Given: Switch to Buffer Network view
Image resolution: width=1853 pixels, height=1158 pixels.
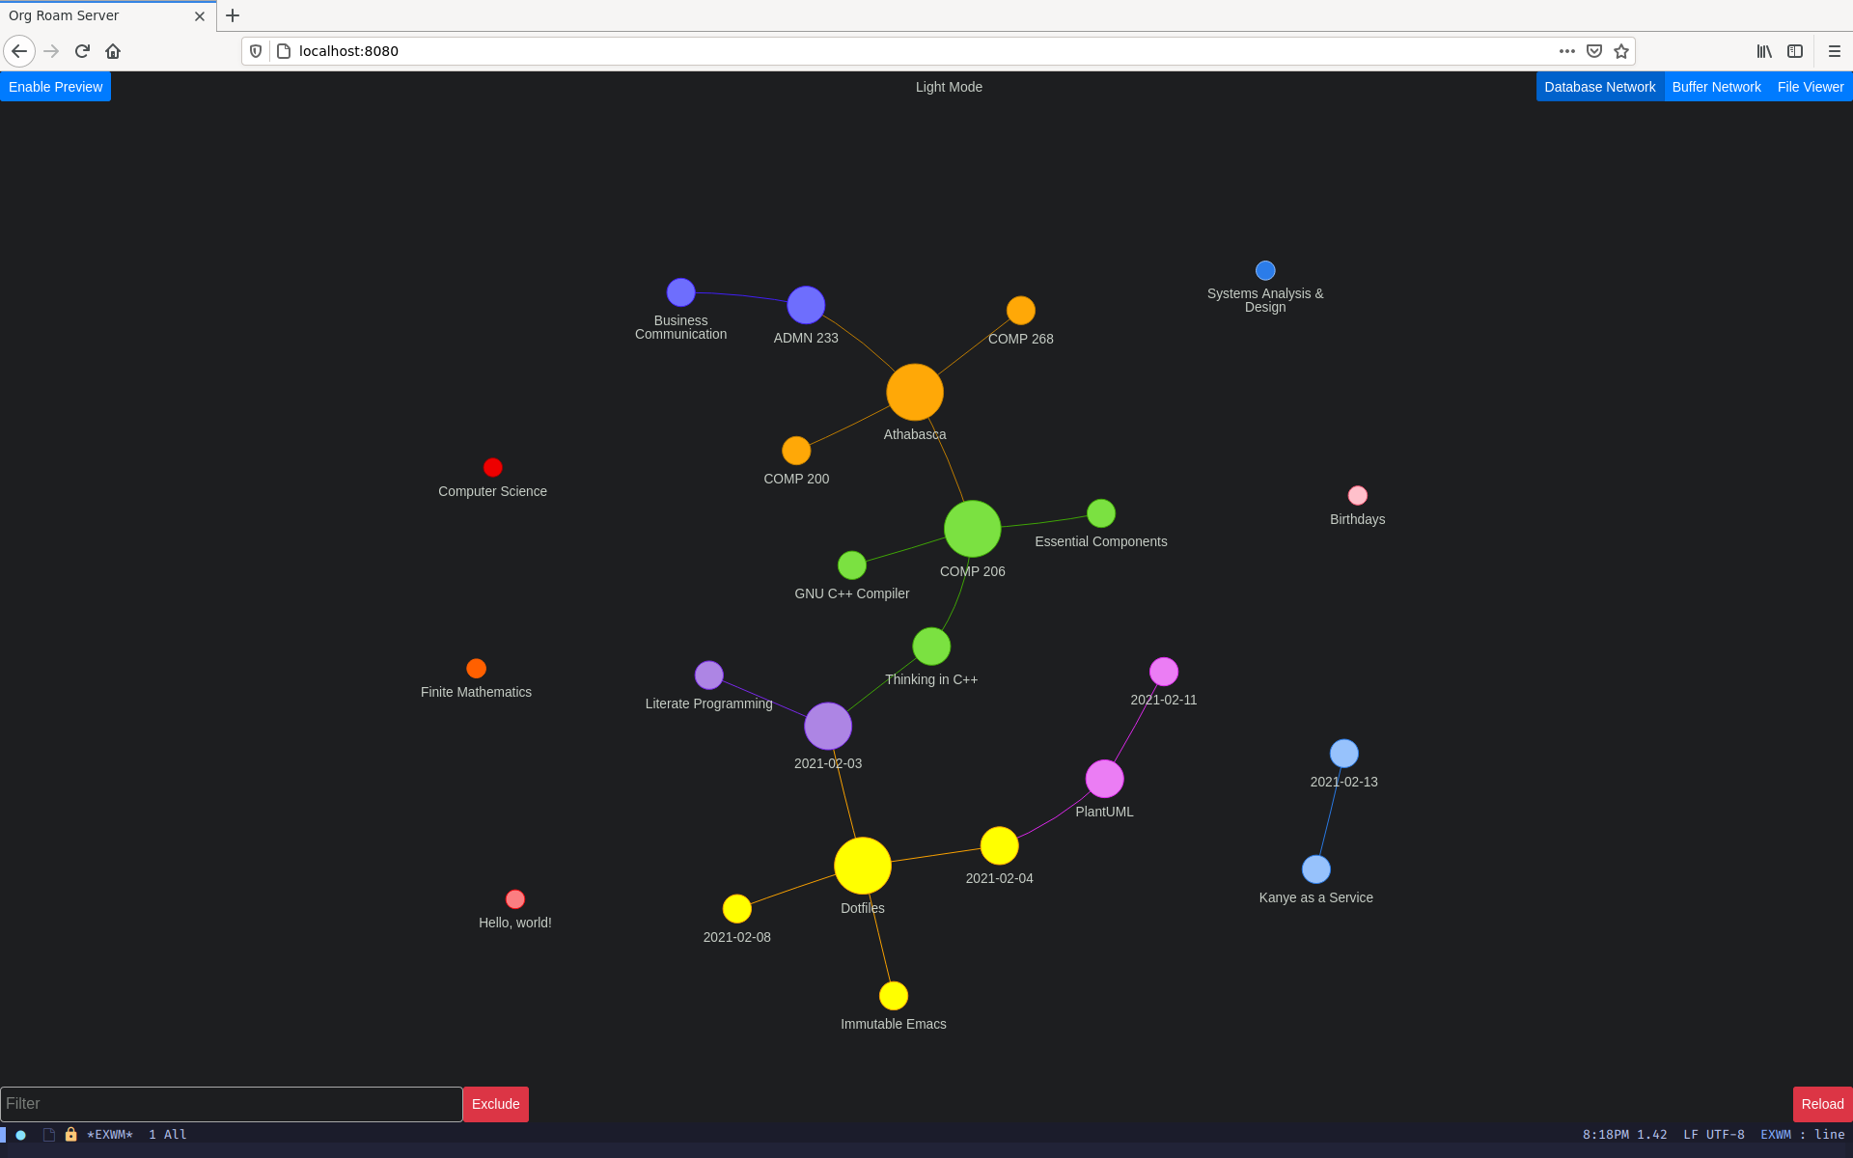Looking at the screenshot, I should pos(1716,85).
